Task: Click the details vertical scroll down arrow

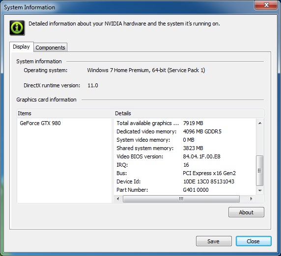Action: tap(260, 191)
